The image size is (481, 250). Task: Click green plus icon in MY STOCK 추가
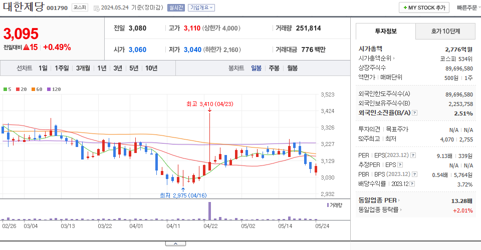pyautogui.click(x=405, y=7)
